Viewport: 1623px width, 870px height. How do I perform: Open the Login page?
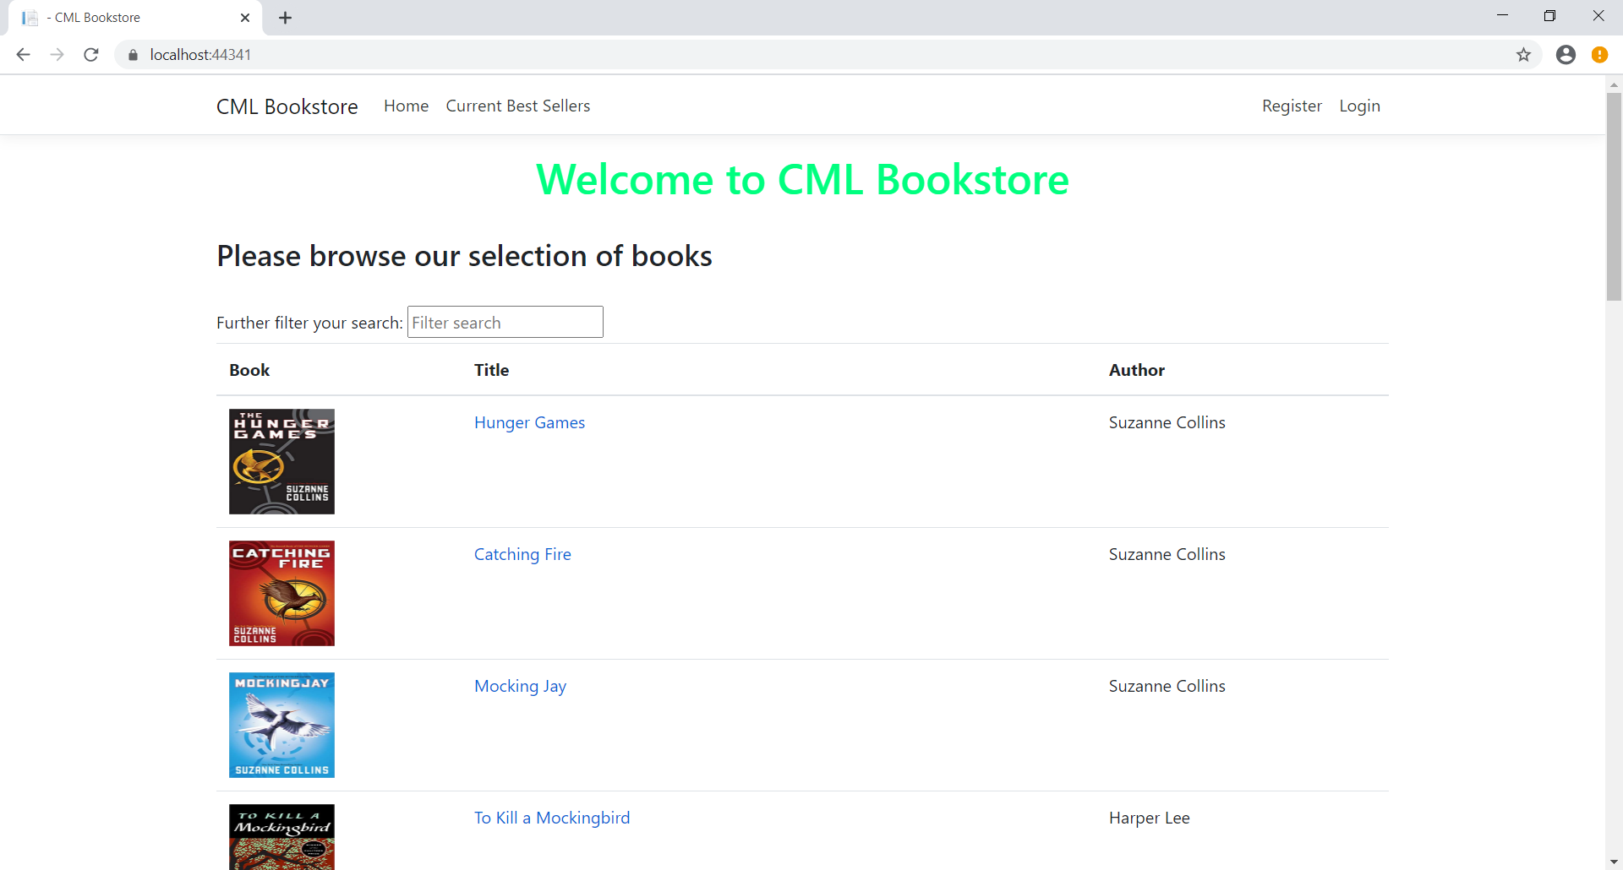tap(1359, 106)
